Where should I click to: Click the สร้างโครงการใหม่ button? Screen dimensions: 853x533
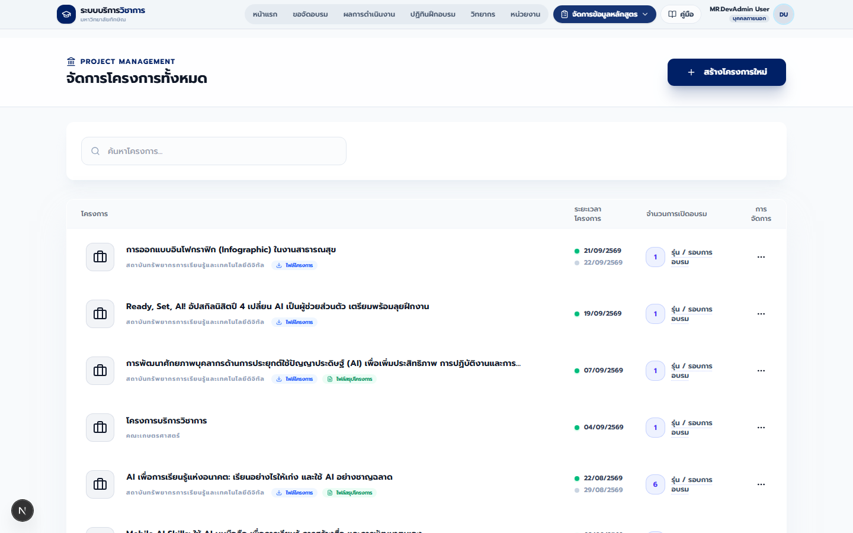(727, 72)
